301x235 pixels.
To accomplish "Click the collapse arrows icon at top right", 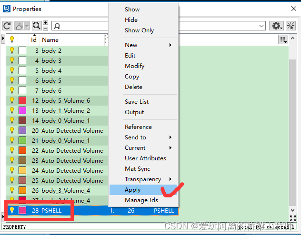I will tap(291, 26).
